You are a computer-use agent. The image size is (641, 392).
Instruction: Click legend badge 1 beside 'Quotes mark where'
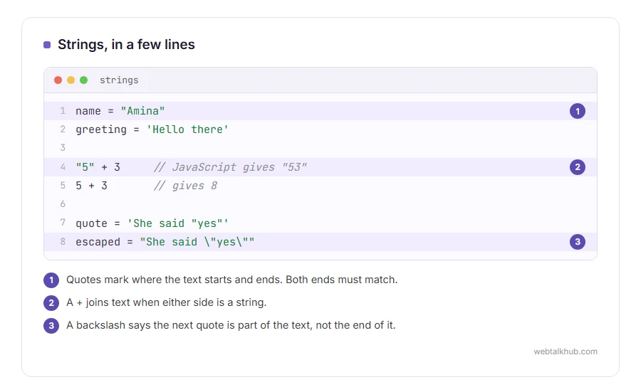click(x=51, y=280)
